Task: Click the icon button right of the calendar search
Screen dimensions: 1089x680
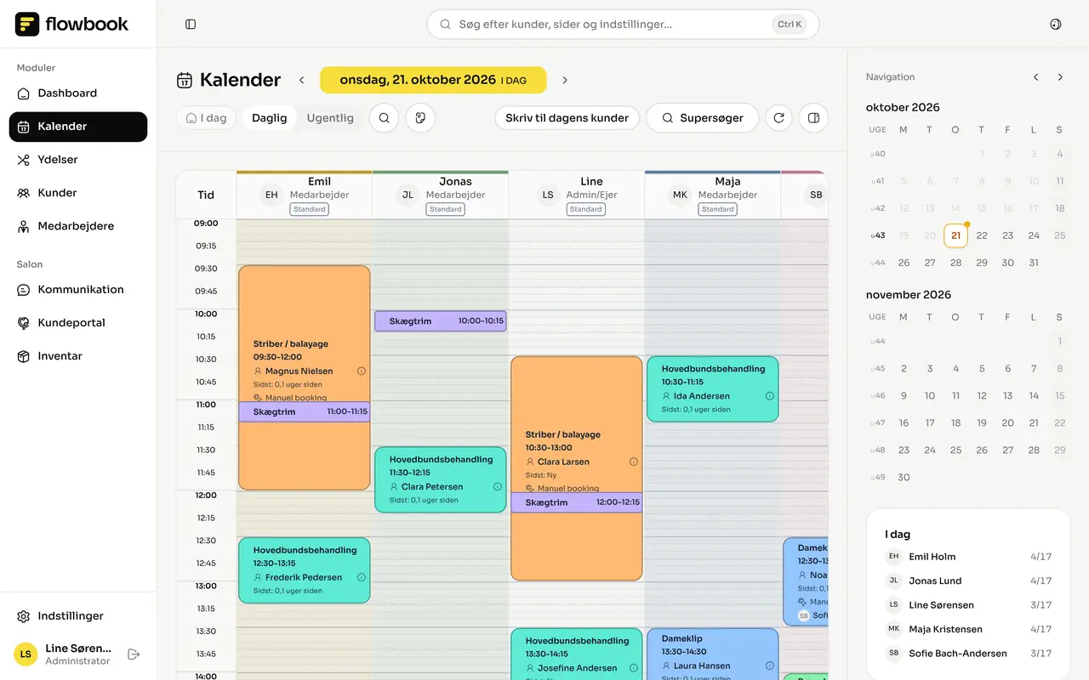Action: 420,118
